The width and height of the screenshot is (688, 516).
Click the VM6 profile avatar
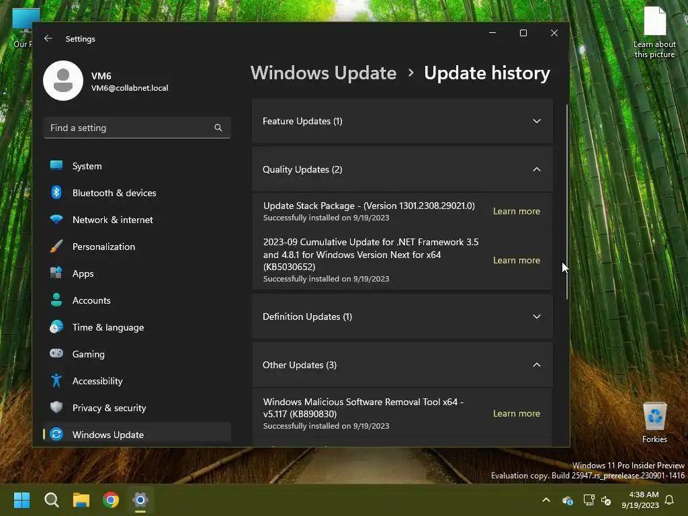(63, 81)
